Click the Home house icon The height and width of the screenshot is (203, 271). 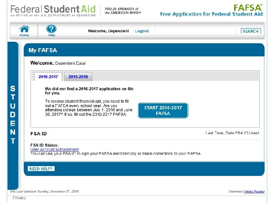[24, 30]
